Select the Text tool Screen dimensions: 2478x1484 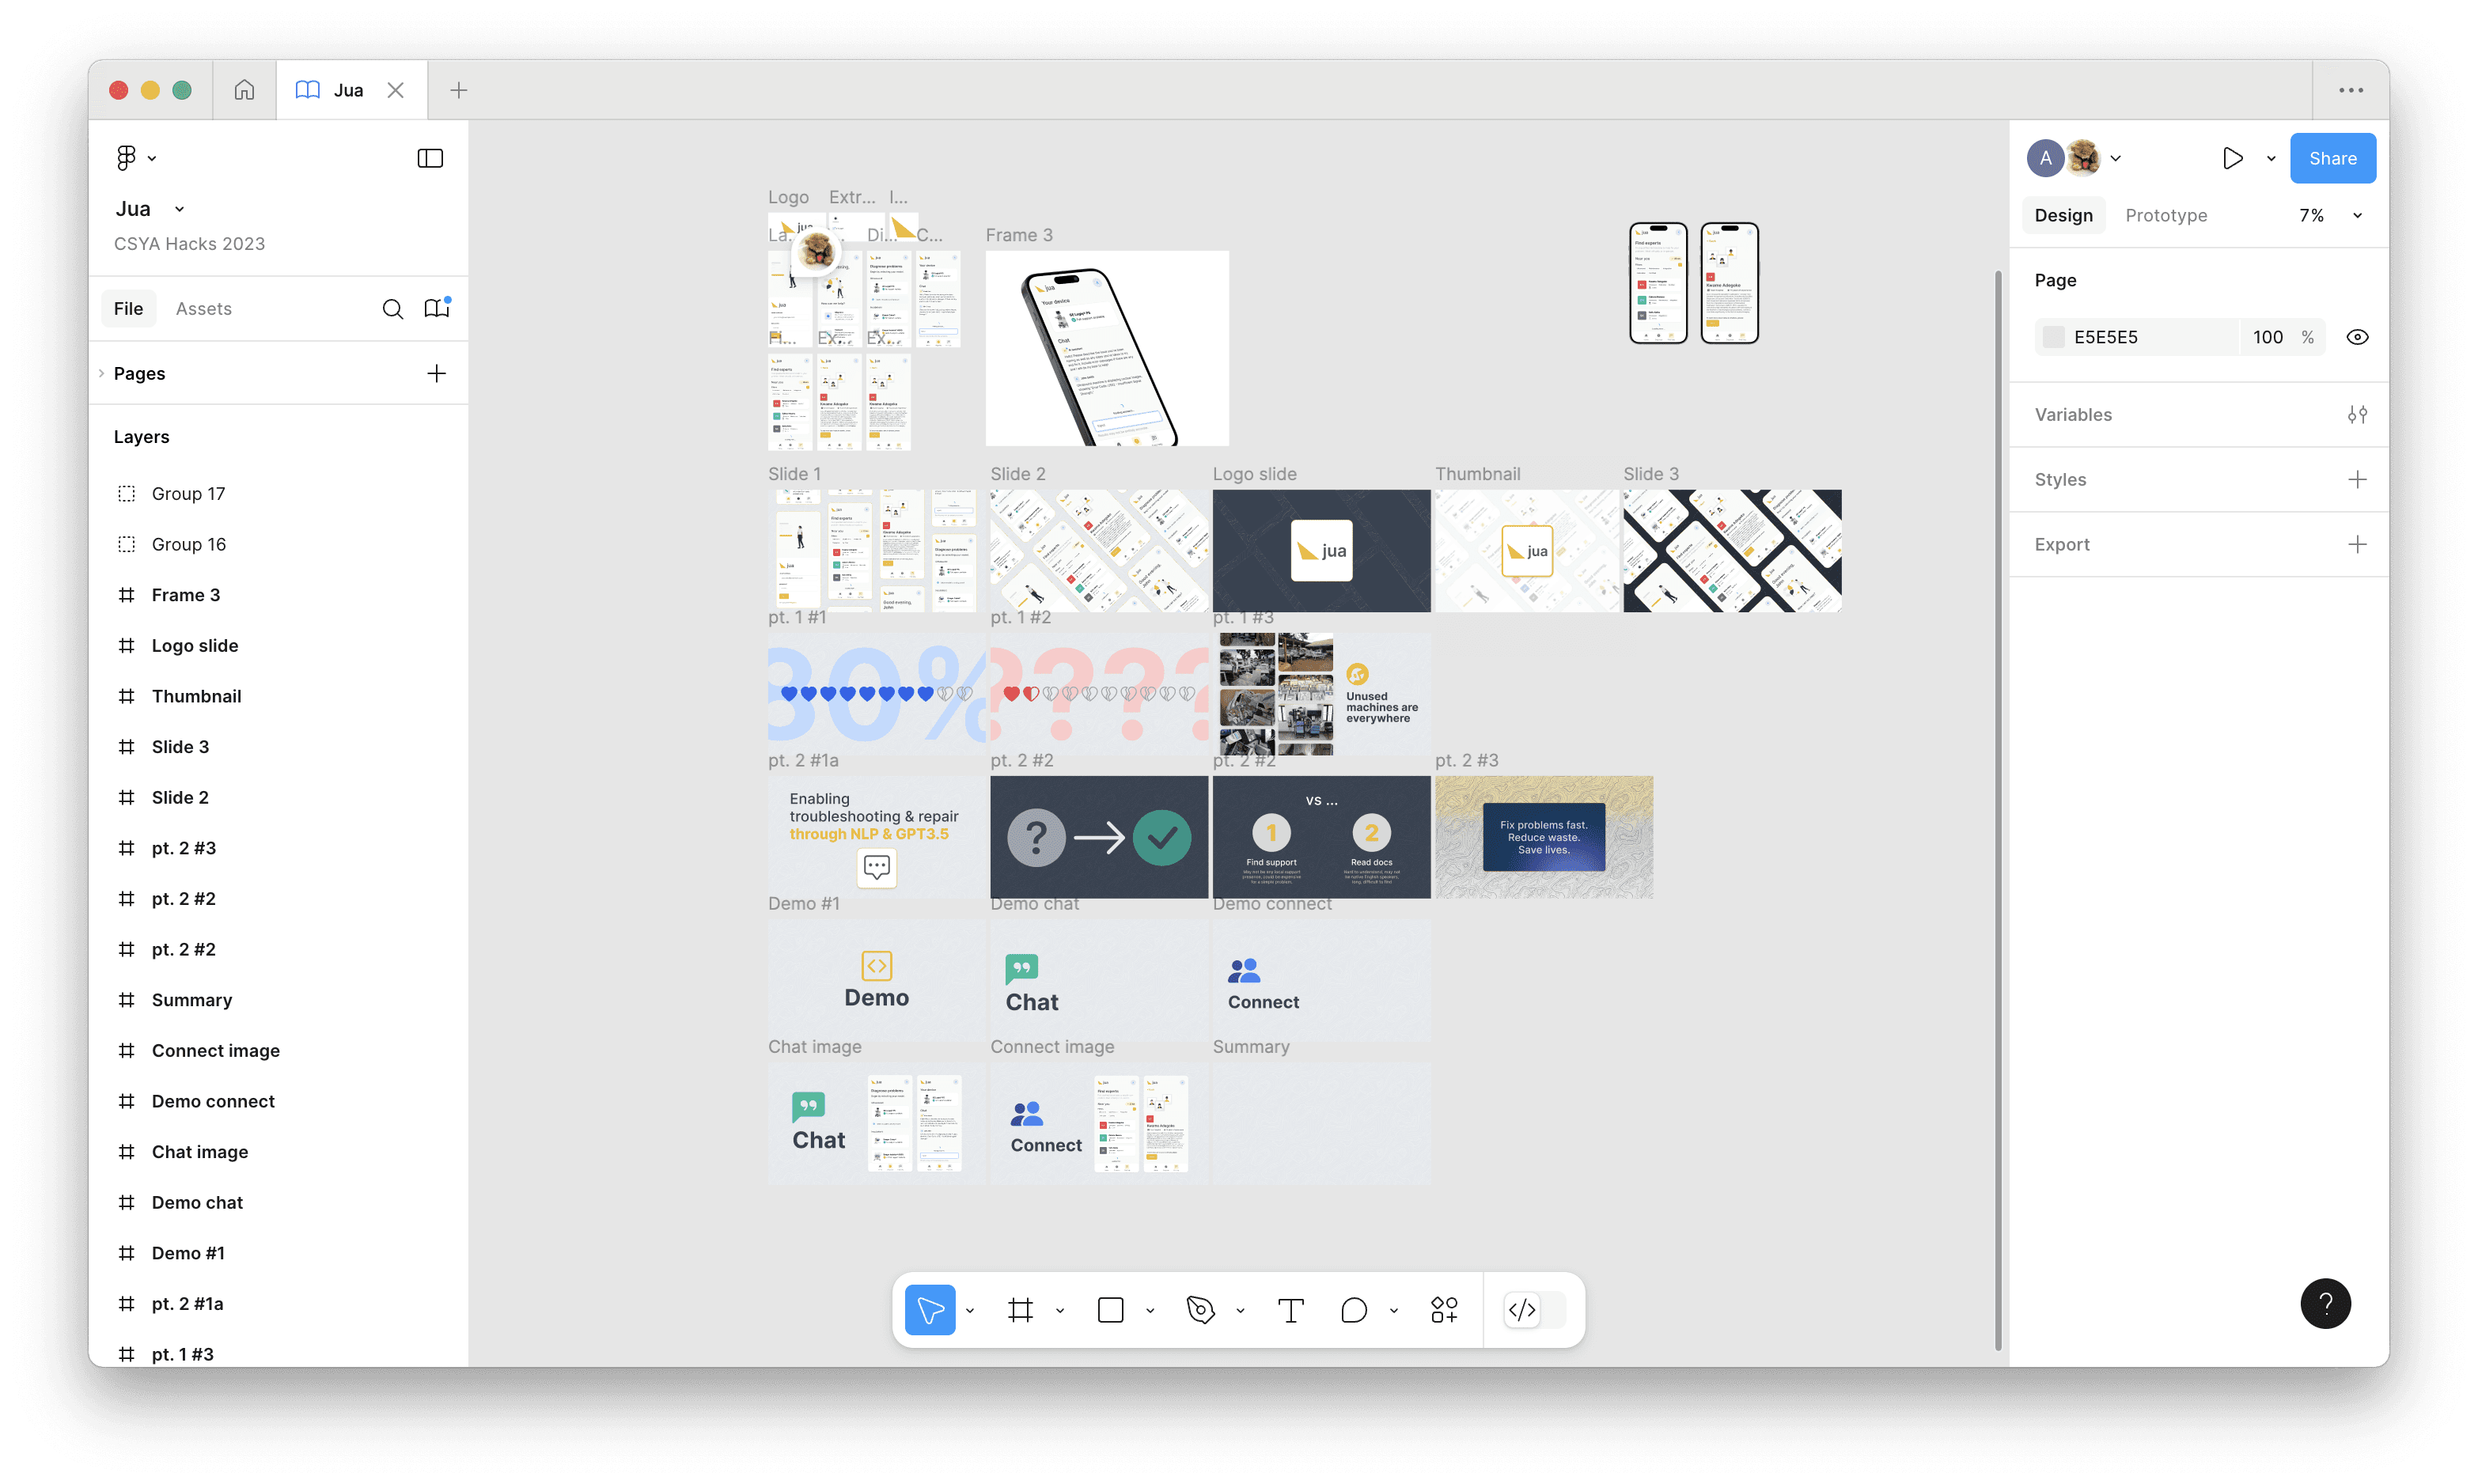pyautogui.click(x=1290, y=1310)
